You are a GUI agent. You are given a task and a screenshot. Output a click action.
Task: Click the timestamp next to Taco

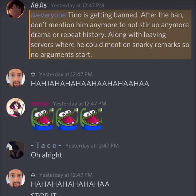(92, 146)
